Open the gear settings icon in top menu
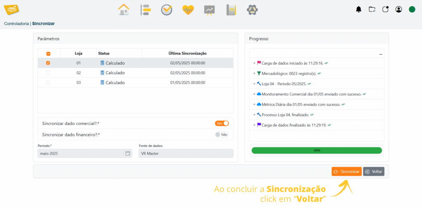 (x=252, y=10)
